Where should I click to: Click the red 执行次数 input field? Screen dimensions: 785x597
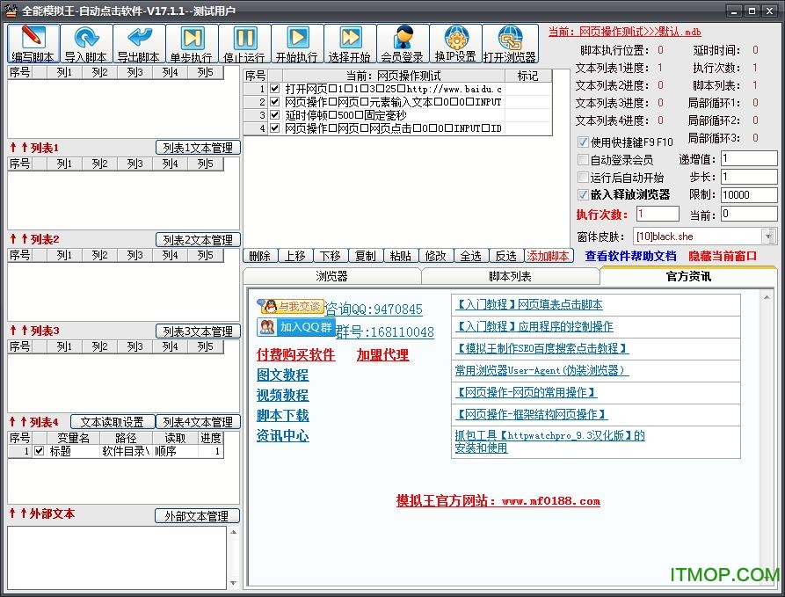pyautogui.click(x=658, y=214)
